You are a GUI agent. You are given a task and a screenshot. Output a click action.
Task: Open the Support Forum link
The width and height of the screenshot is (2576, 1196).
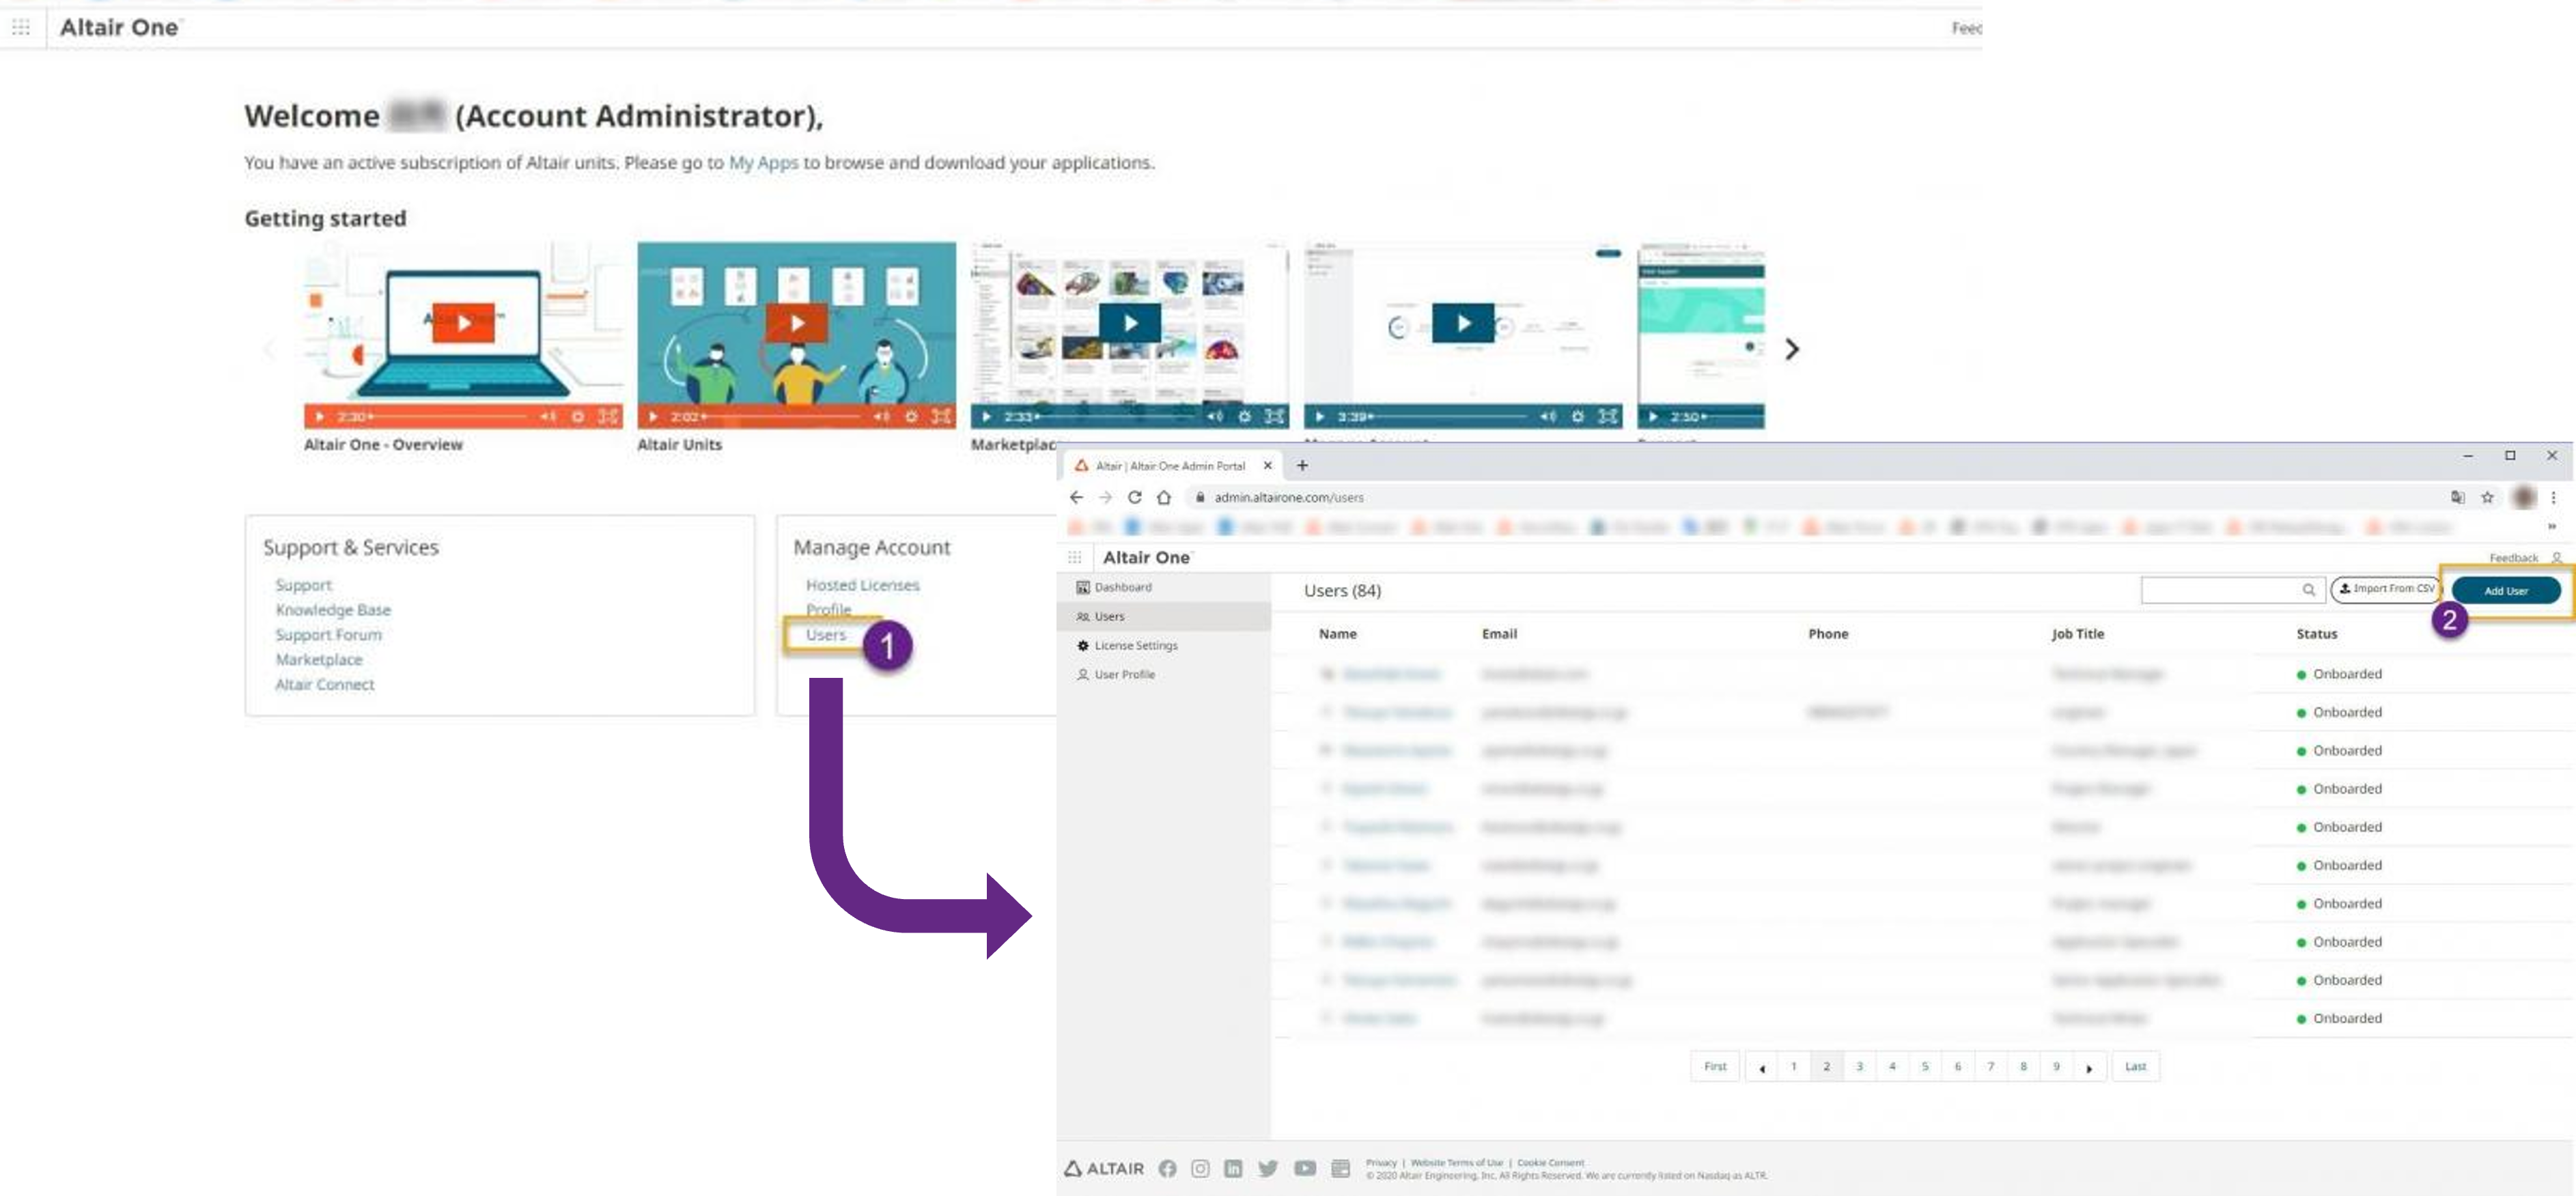tap(328, 635)
